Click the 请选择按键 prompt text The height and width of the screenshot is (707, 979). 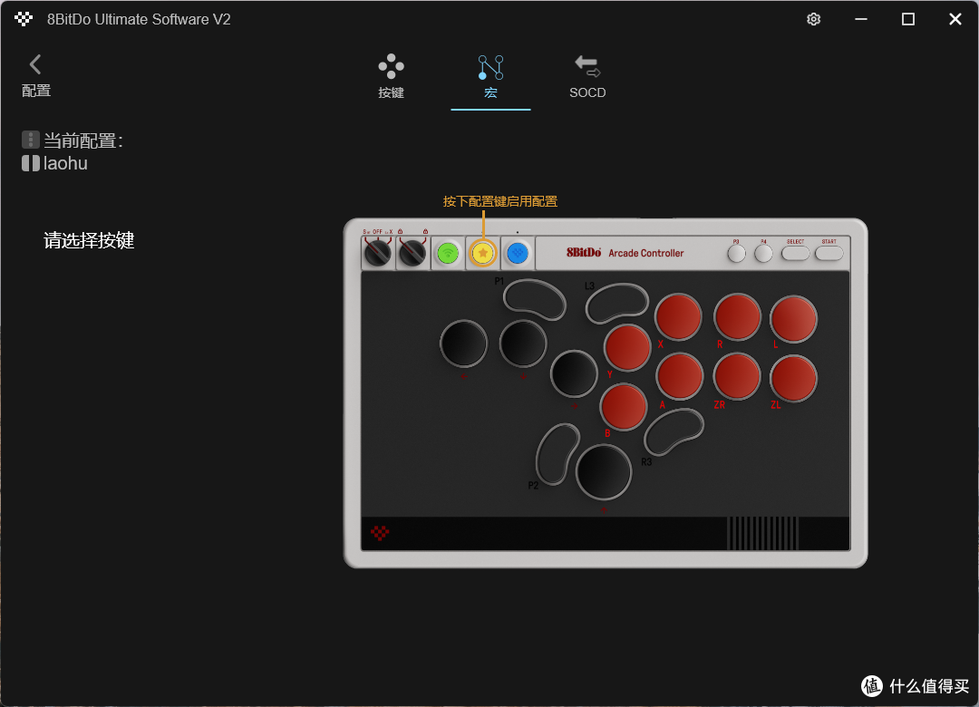click(89, 240)
